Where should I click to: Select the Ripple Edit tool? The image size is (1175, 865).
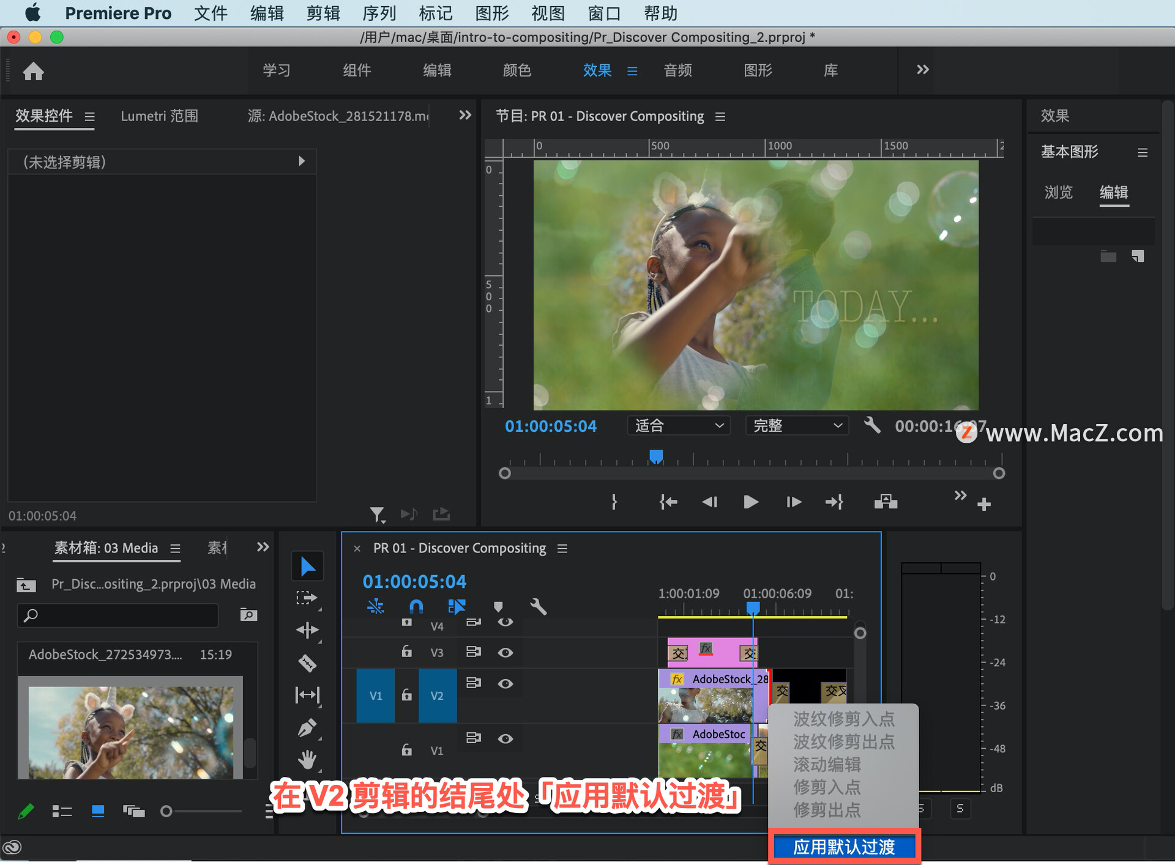(307, 630)
